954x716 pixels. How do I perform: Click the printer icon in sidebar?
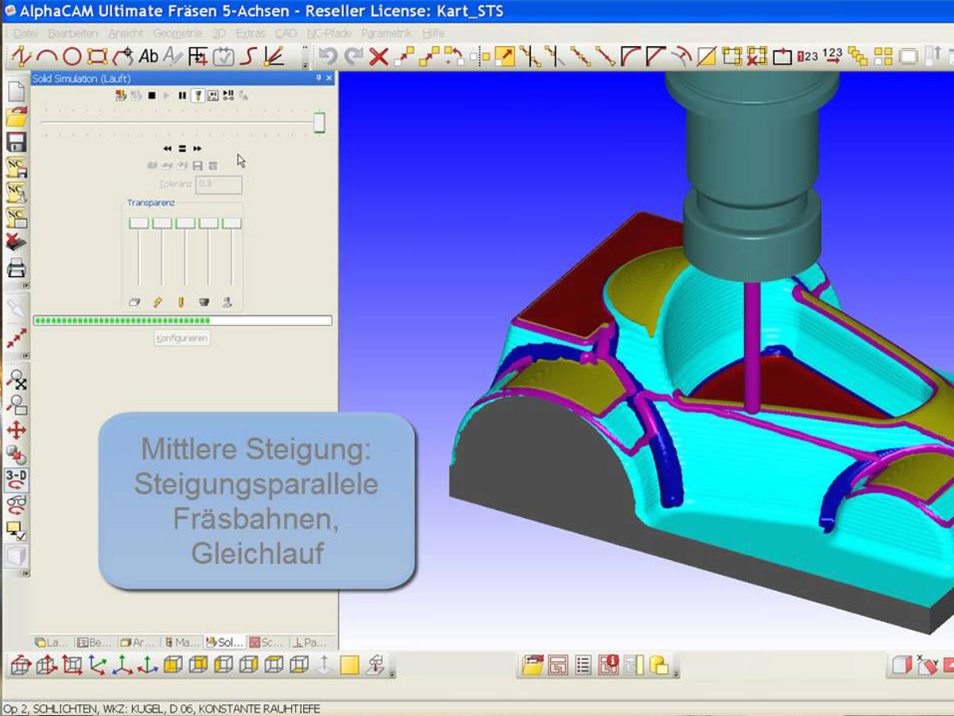coord(17,268)
